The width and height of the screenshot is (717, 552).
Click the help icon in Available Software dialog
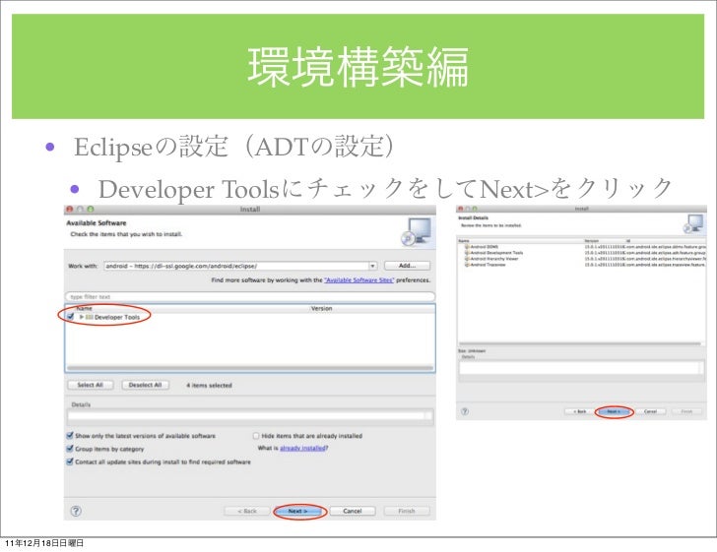(76, 511)
